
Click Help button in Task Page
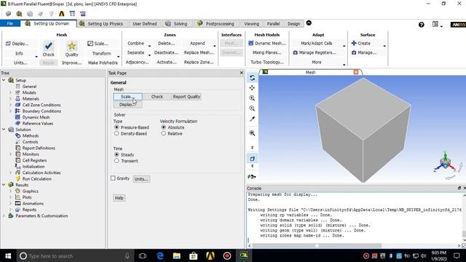(x=119, y=198)
